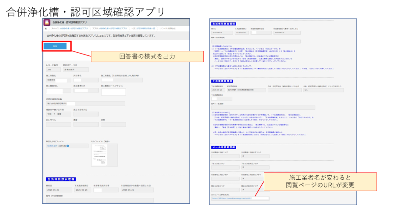This screenshot has height=208, width=396.
Task: Click the 認可区域確認地番 field
Action: [x=85, y=104]
